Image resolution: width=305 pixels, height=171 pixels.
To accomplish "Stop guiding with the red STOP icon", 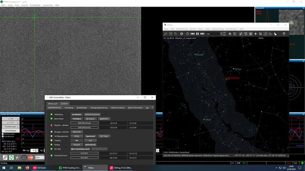I will point(30,158).
